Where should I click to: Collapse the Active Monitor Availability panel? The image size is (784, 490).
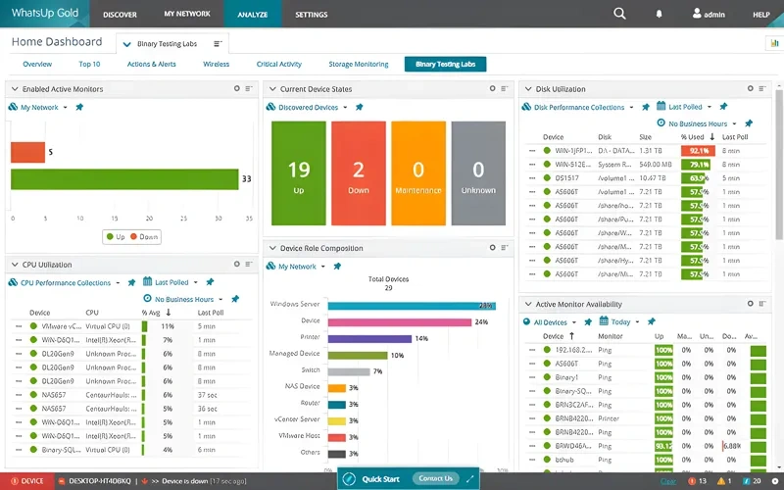(528, 304)
